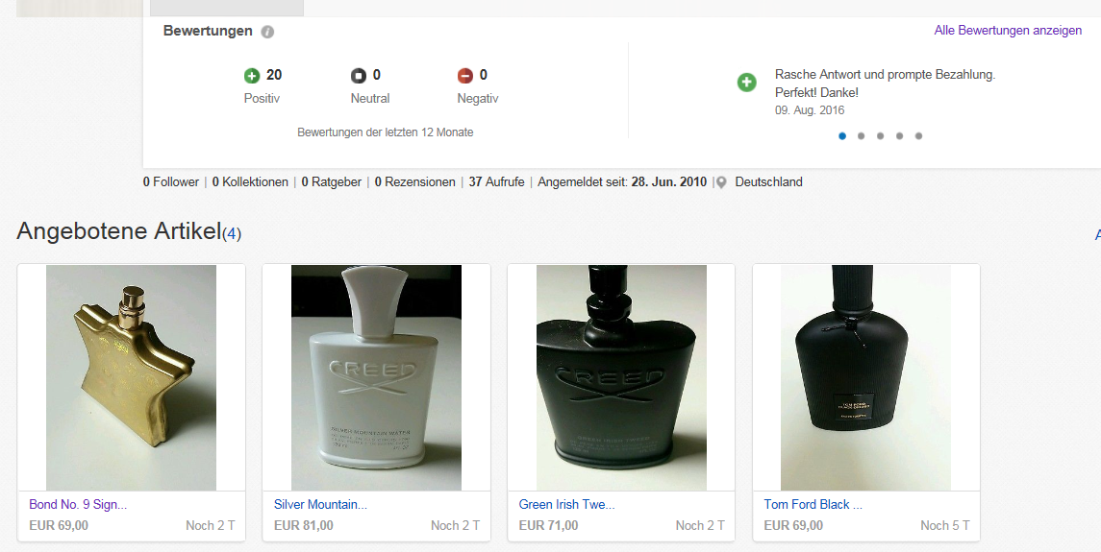The width and height of the screenshot is (1101, 552).
Task: Click the location pin icon near Deutschland
Action: click(721, 182)
